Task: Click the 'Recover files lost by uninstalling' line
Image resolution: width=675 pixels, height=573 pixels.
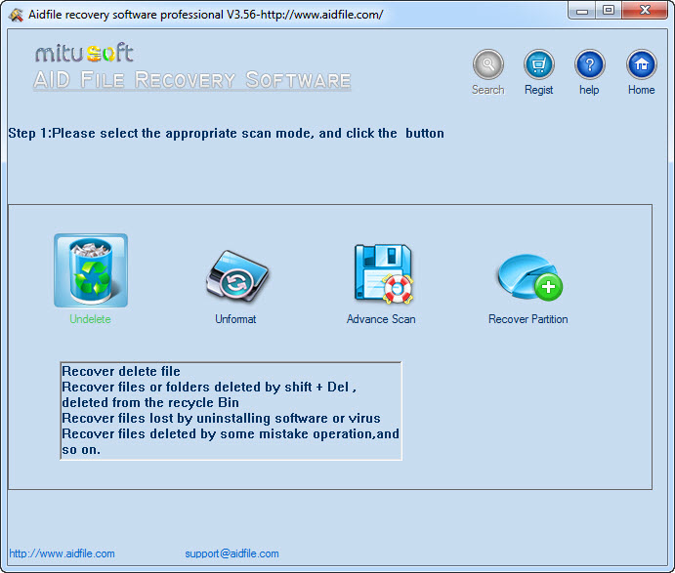Action: click(222, 418)
